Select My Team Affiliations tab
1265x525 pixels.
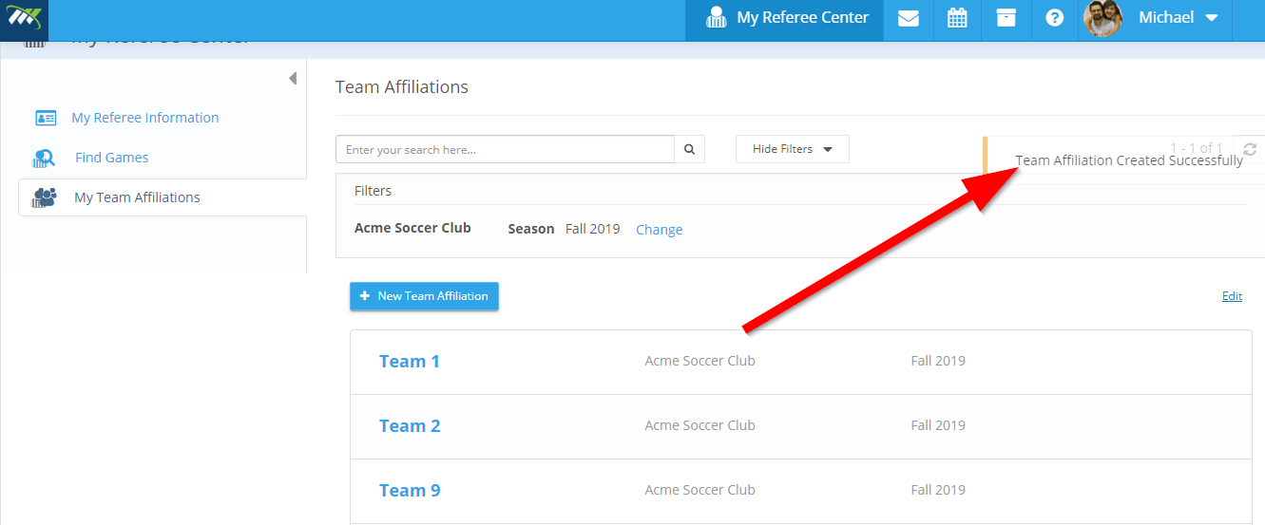tap(163, 197)
